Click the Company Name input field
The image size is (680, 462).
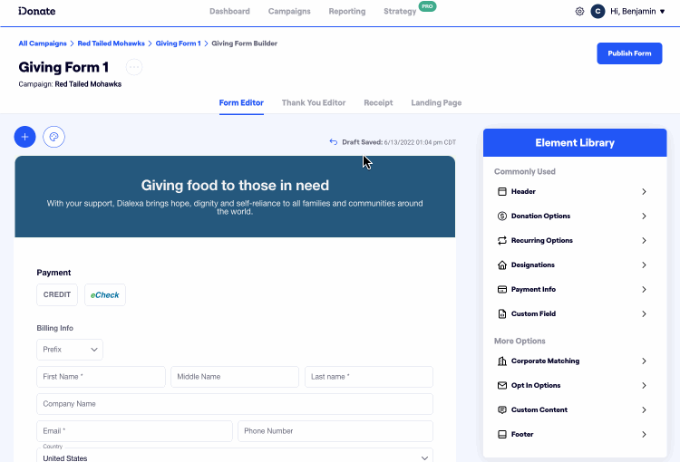235,404
